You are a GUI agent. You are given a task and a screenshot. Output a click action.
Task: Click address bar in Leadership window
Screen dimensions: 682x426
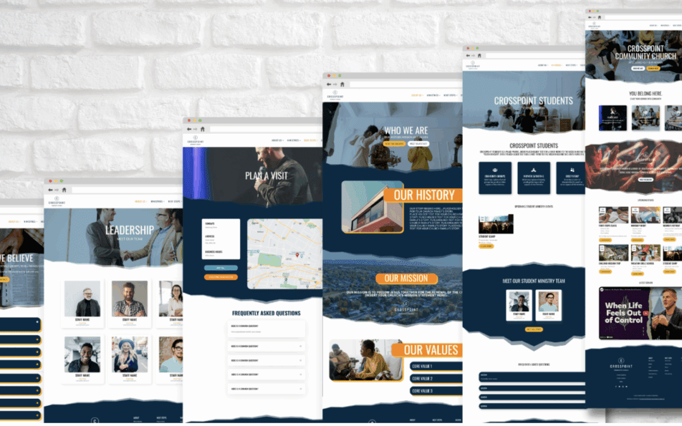pyautogui.click(x=126, y=190)
